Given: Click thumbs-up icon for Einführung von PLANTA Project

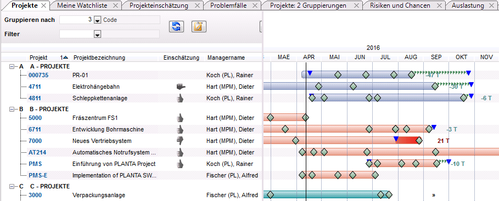Looking at the screenshot, I should (x=181, y=164).
